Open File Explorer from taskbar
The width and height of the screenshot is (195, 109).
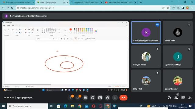pyautogui.click(x=73, y=106)
